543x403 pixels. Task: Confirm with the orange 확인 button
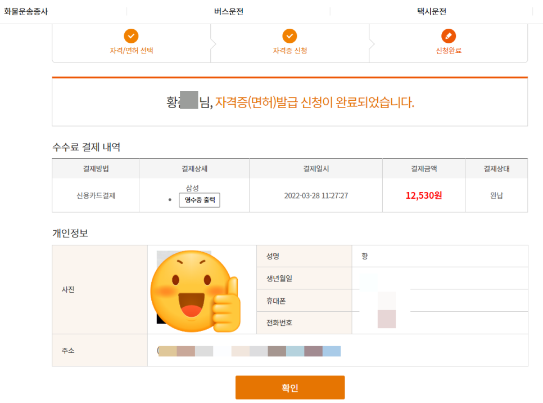click(290, 387)
